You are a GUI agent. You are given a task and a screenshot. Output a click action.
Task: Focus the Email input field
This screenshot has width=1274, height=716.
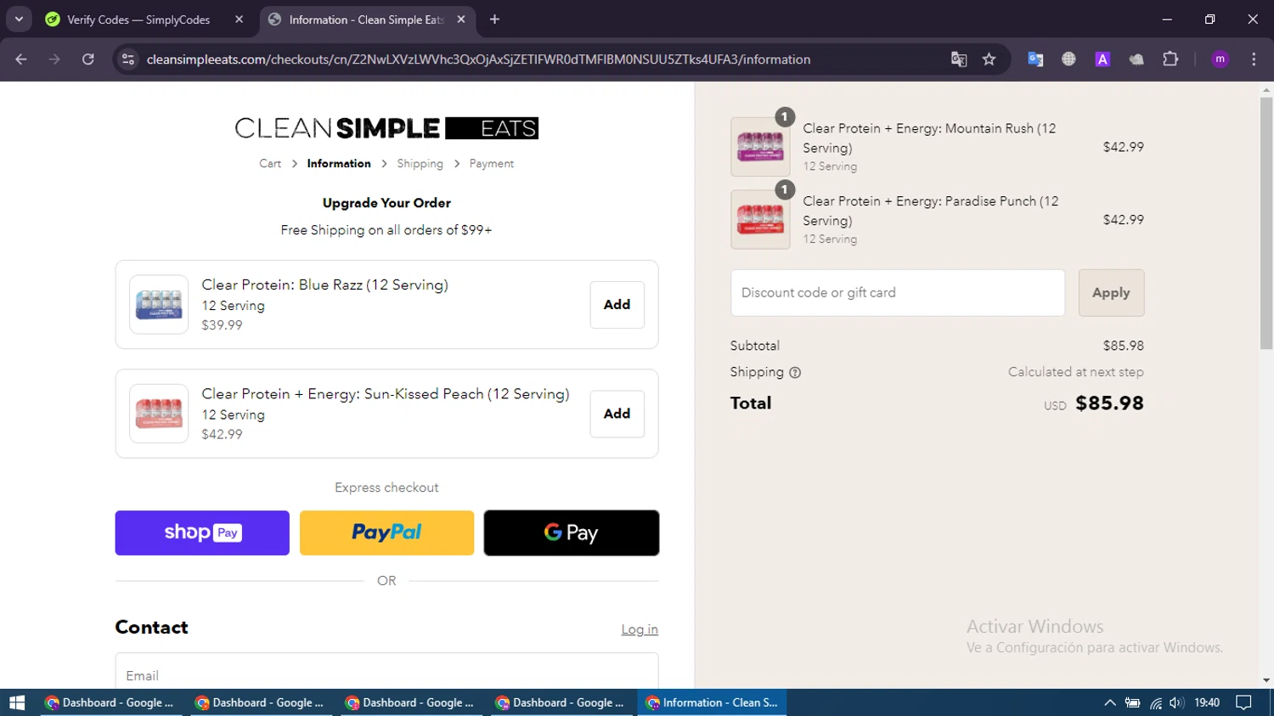(386, 672)
